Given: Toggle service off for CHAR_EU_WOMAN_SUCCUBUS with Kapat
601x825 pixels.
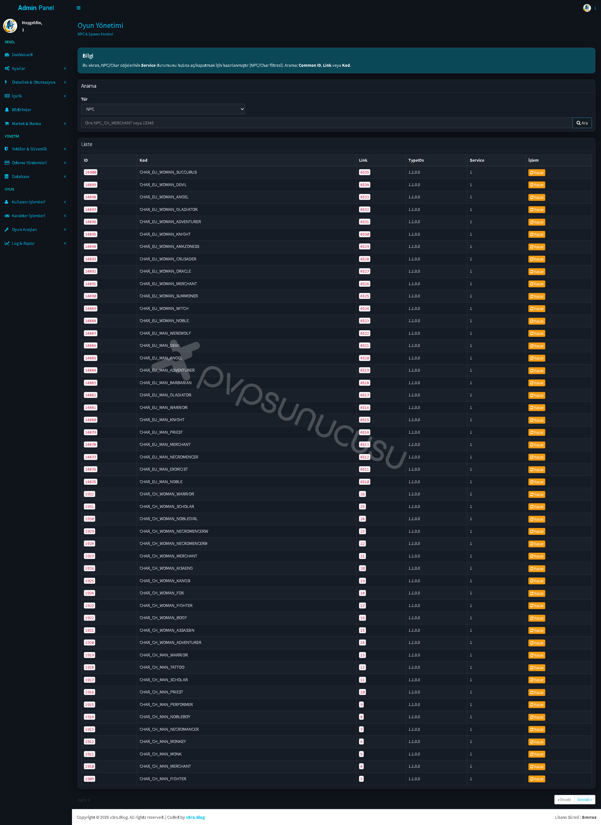Looking at the screenshot, I should (x=536, y=173).
